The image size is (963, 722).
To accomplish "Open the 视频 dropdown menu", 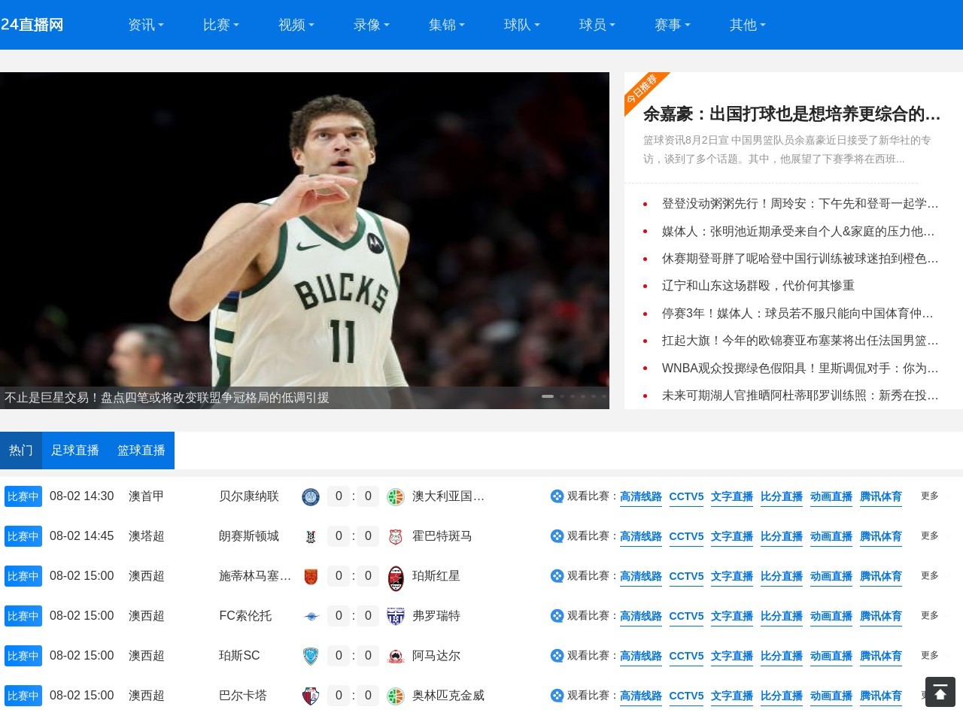I will [x=295, y=25].
